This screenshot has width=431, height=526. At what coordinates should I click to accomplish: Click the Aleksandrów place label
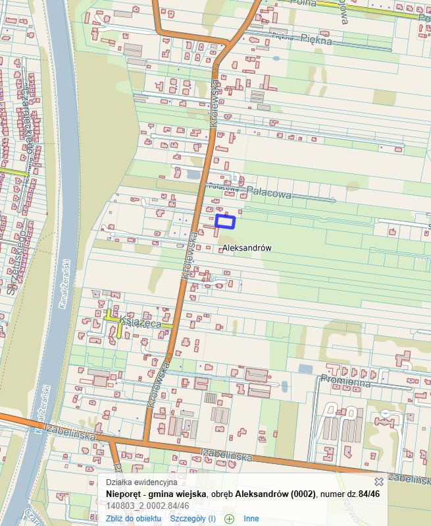tap(247, 248)
